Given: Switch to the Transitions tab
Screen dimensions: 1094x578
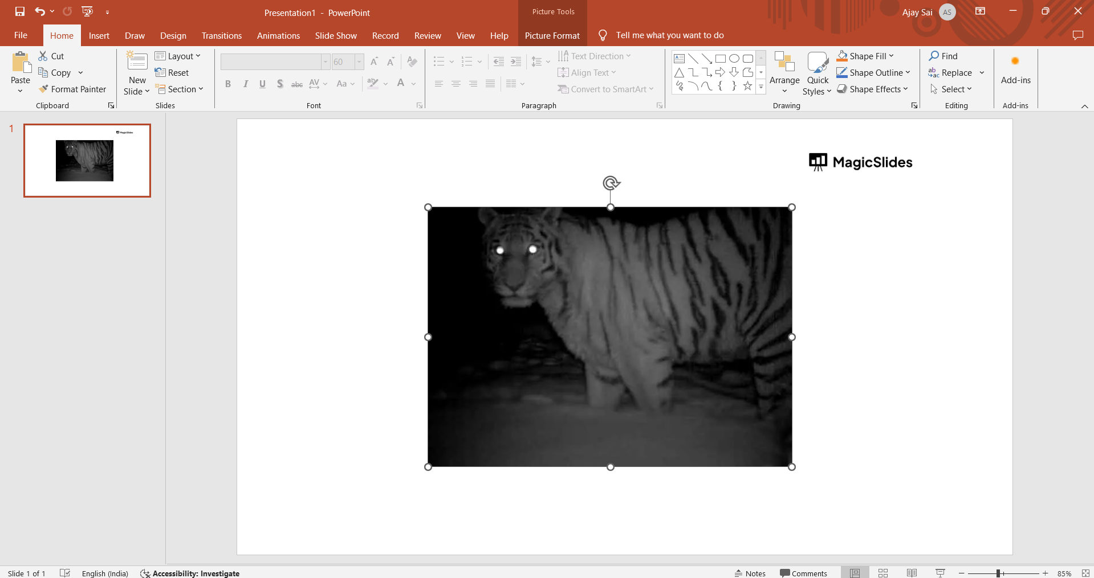Looking at the screenshot, I should 221,35.
